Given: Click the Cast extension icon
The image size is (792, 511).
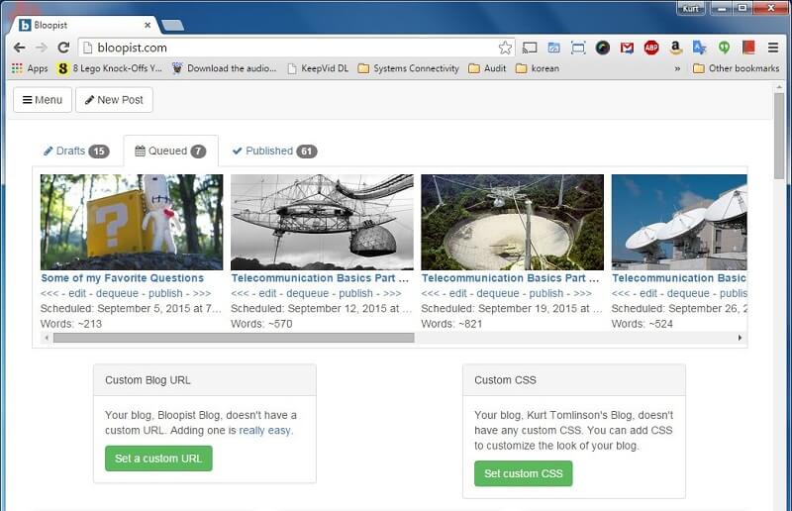Looking at the screenshot, I should (x=529, y=48).
